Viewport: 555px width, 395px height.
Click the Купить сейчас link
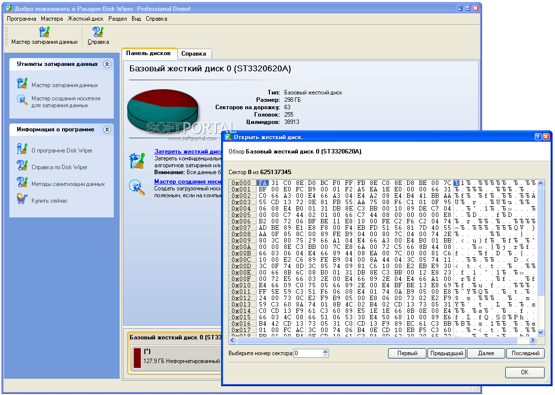tap(50, 201)
